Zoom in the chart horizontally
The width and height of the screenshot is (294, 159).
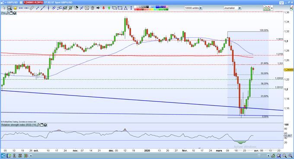click(291, 156)
